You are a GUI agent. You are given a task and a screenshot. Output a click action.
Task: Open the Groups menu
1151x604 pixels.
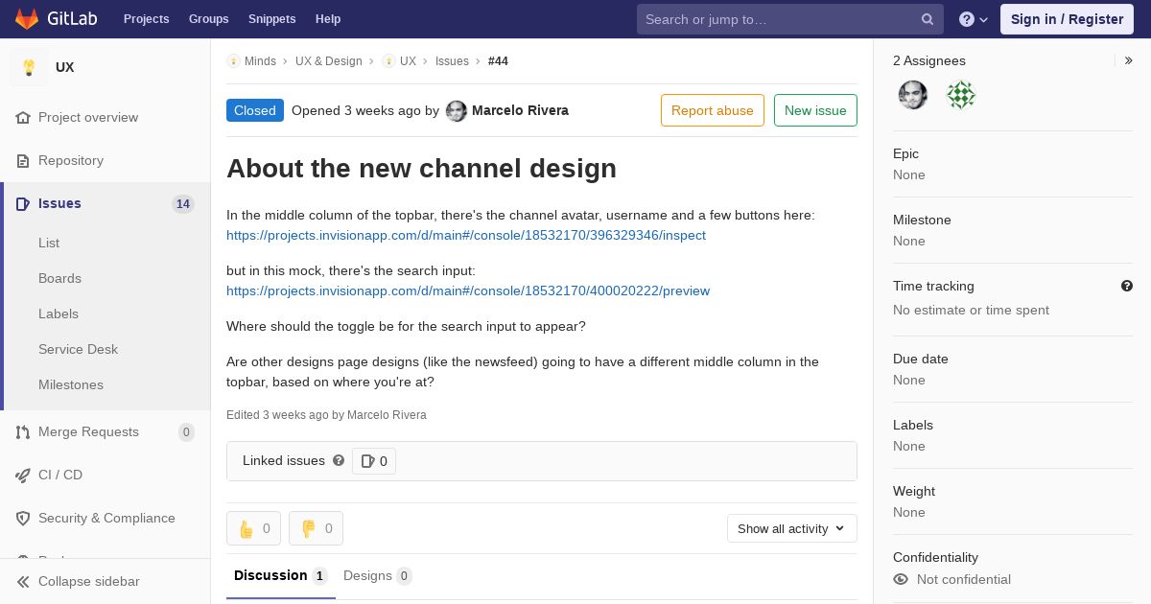(x=209, y=19)
